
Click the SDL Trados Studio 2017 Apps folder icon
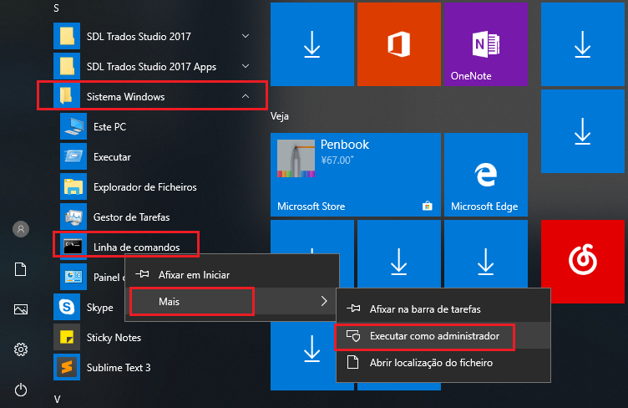click(67, 66)
